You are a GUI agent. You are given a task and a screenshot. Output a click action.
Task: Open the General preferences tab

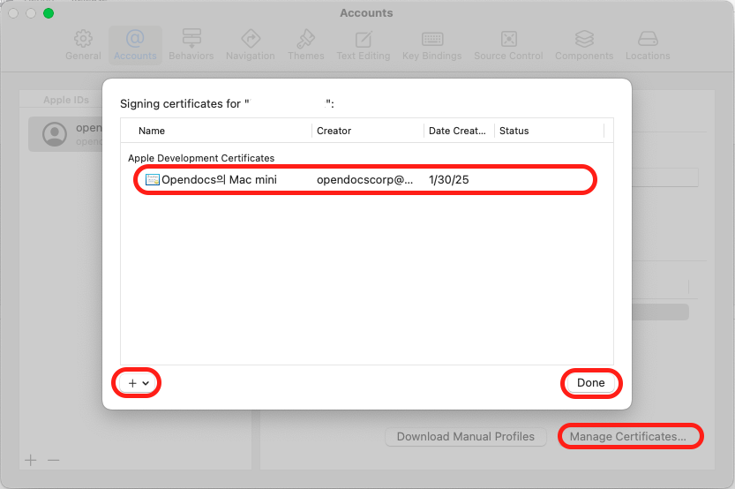tap(83, 46)
